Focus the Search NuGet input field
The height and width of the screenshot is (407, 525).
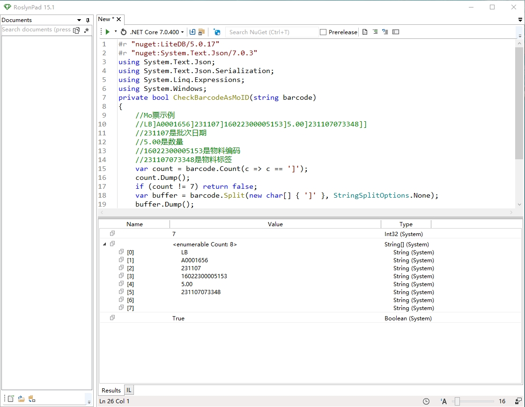point(271,32)
